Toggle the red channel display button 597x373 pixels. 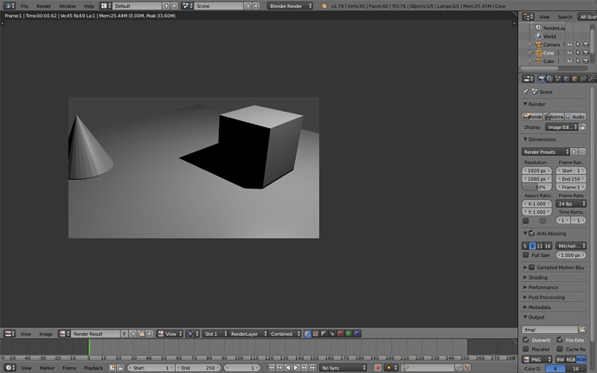point(340,334)
